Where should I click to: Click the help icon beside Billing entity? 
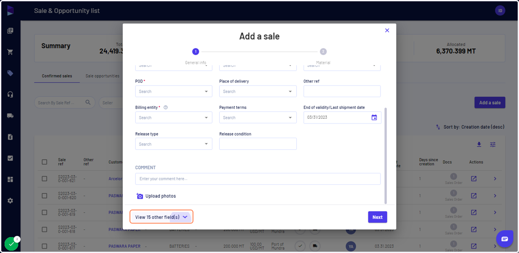(x=166, y=108)
